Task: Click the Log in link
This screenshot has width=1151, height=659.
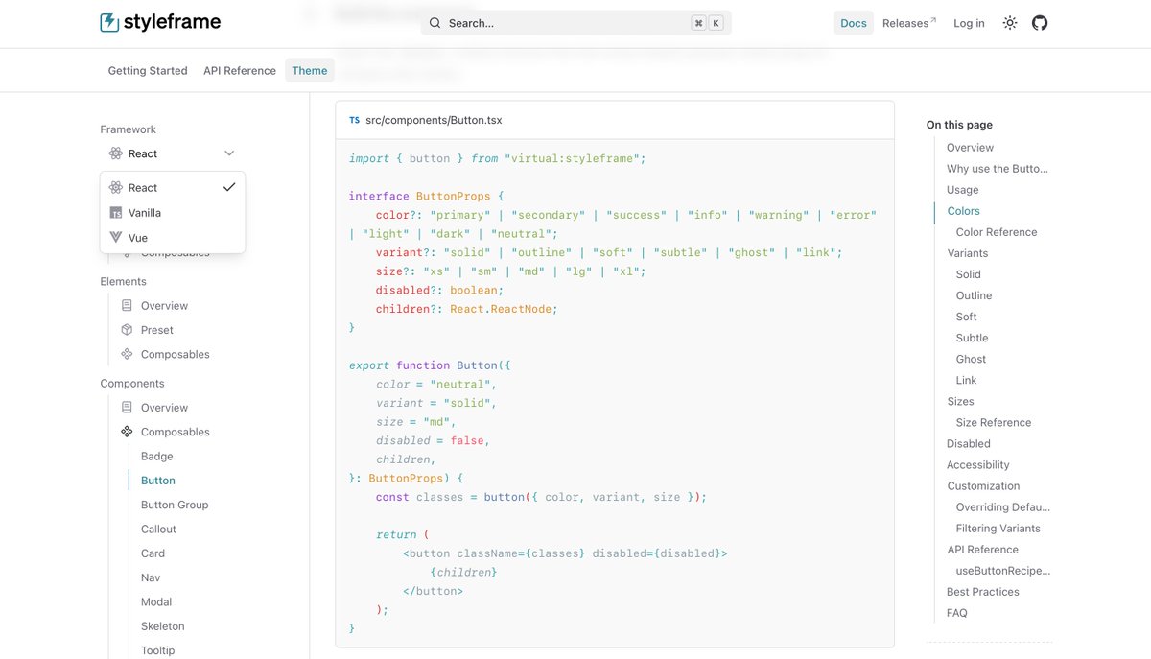Action: (969, 23)
